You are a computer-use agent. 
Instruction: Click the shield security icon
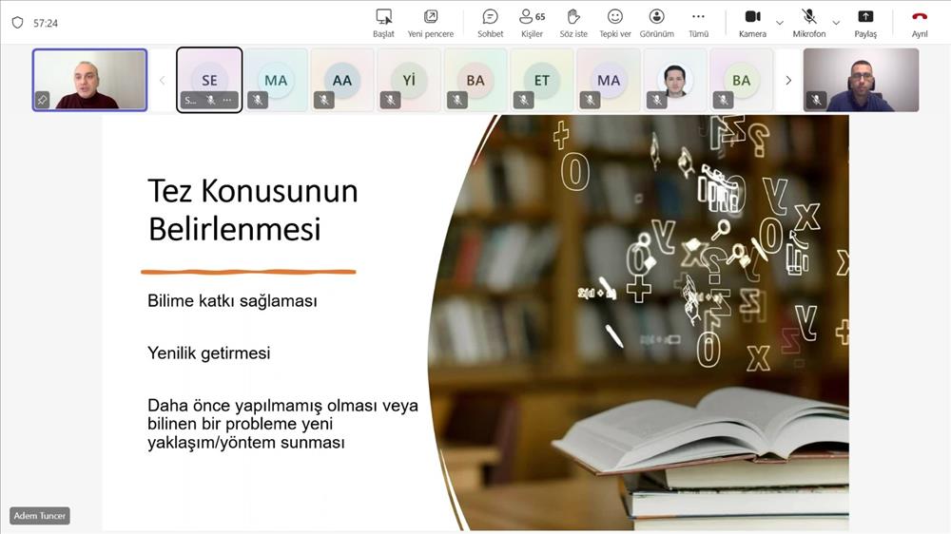[17, 23]
